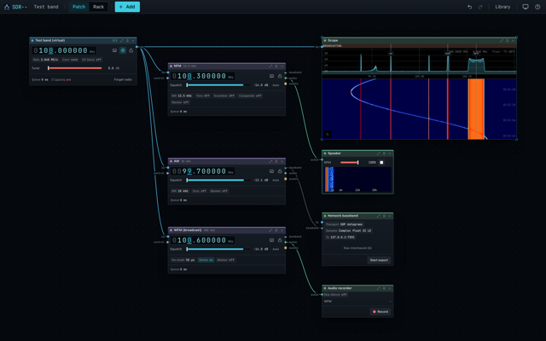Image resolution: width=546 pixels, height=341 pixels.
Task: Click the highlighted center icon in Test band
Action: 123,50
